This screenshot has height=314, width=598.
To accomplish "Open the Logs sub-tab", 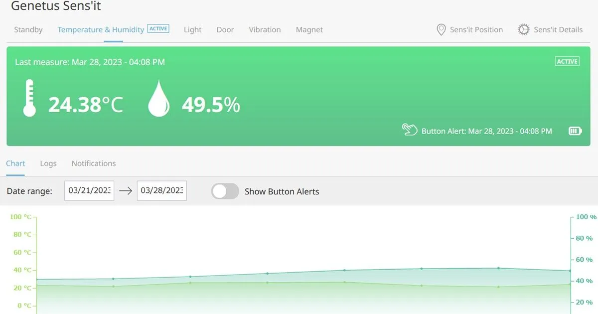I will pyautogui.click(x=48, y=163).
